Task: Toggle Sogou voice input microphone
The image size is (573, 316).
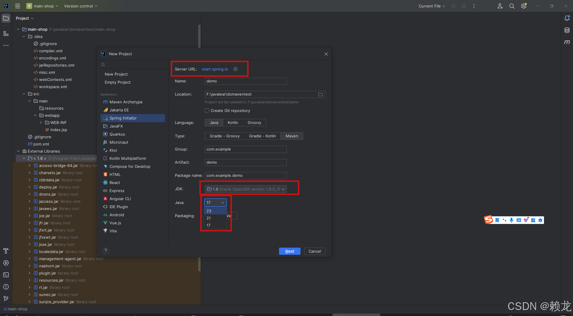Action: click(512, 220)
